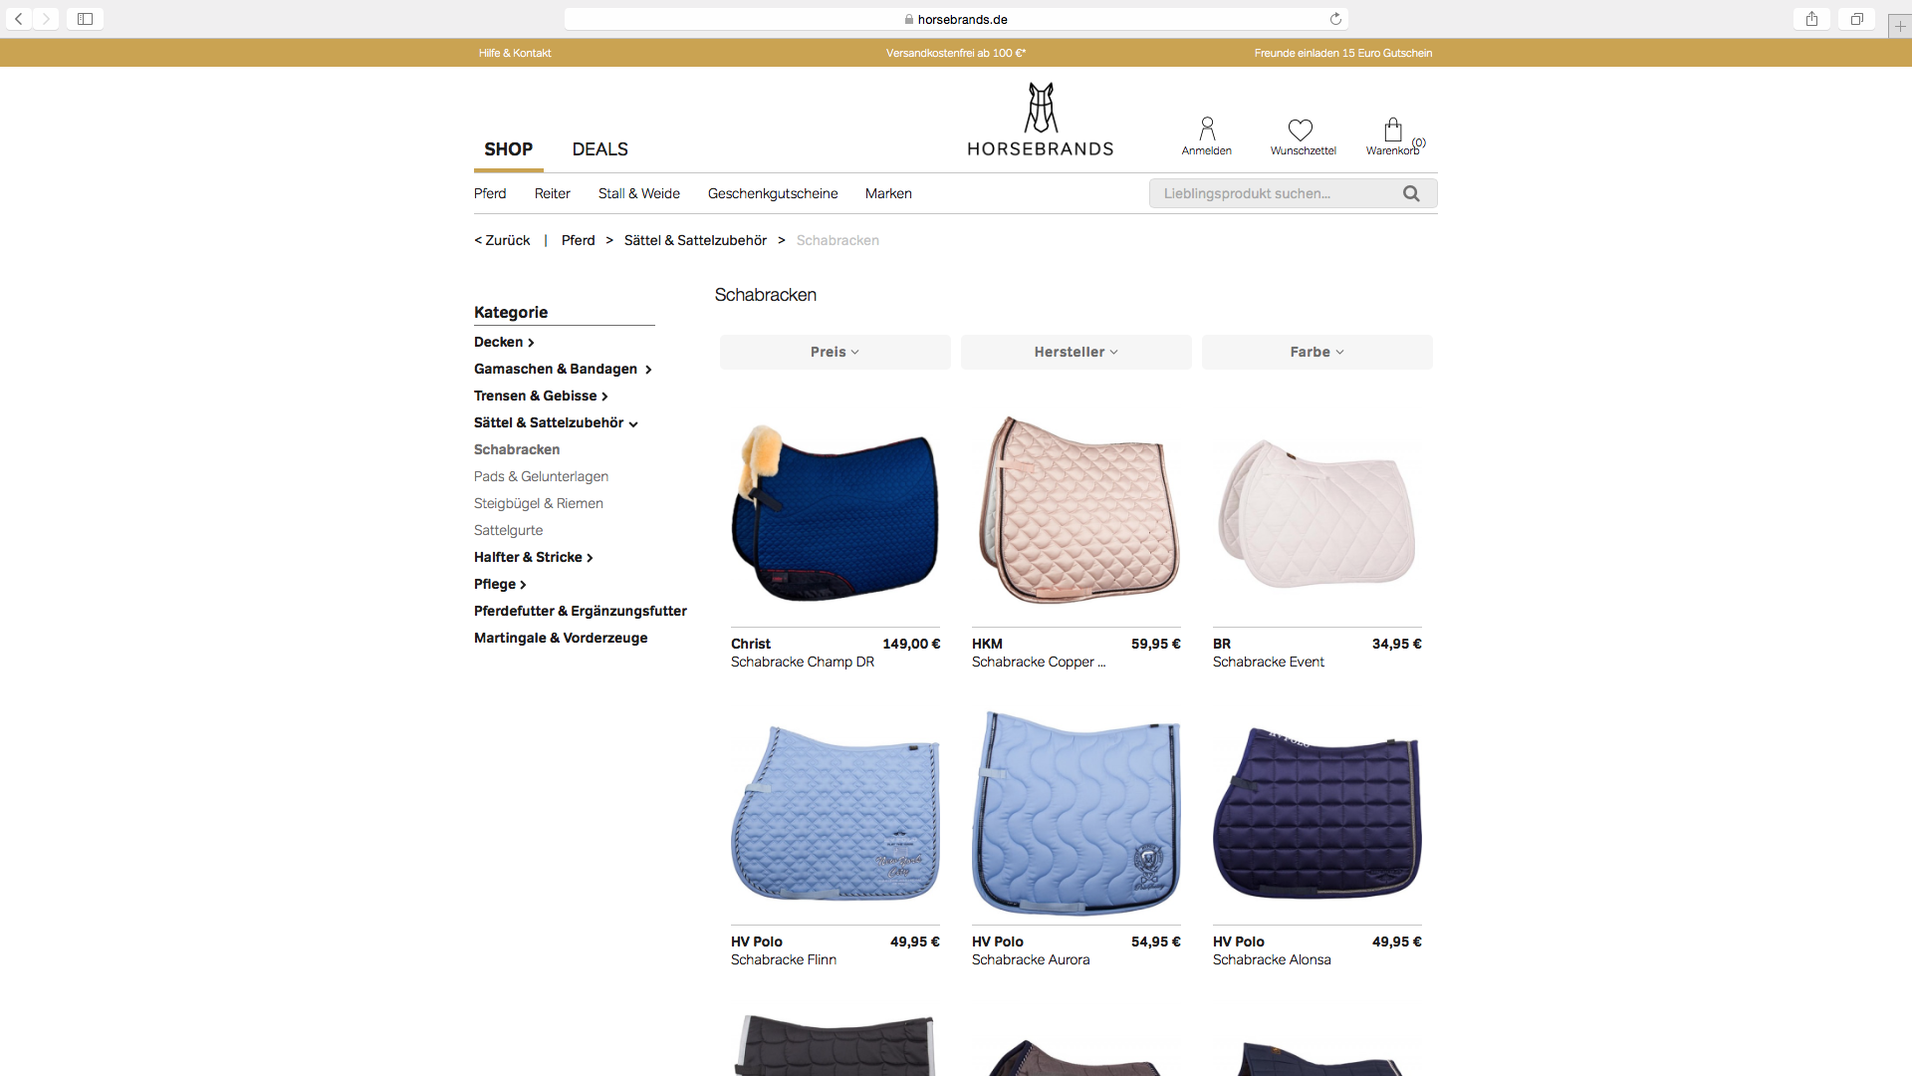Click Schabracke Aurora product name
This screenshot has width=1912, height=1076.
click(x=1031, y=959)
